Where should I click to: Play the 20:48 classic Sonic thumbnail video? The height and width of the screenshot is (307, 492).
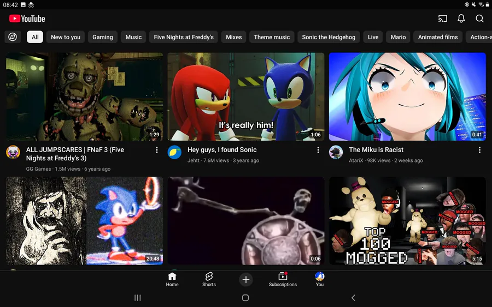(x=84, y=221)
